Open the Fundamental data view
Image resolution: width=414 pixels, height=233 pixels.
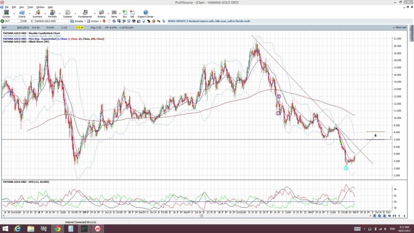[85, 14]
